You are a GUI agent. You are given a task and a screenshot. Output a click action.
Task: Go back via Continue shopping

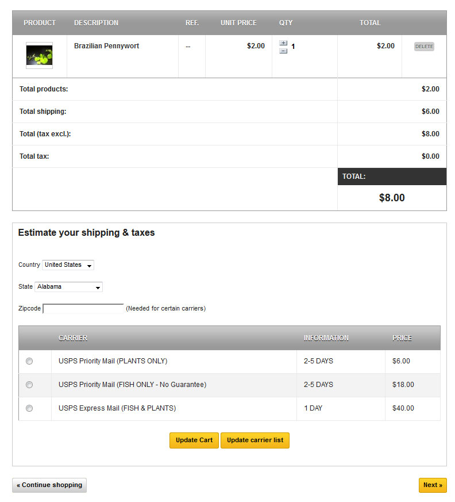coord(49,485)
